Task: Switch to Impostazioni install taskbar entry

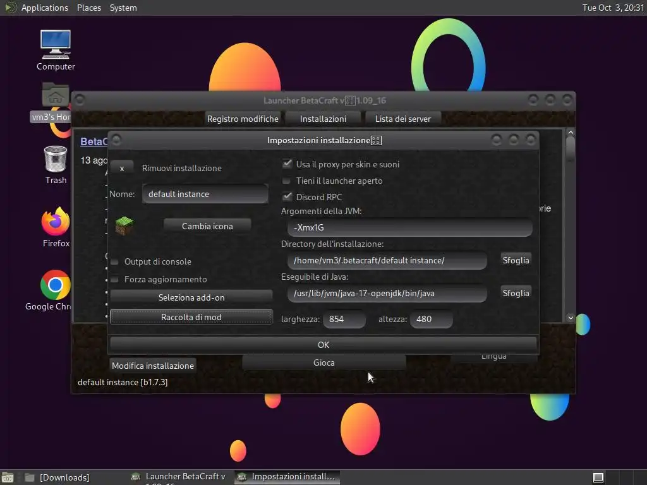Action: point(287,477)
